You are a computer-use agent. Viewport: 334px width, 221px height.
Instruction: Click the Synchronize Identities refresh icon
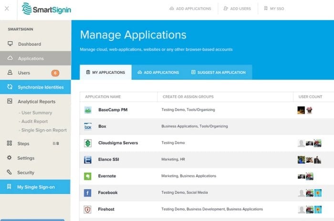click(10, 87)
